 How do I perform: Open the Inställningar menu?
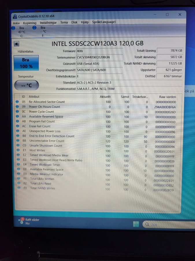click(48, 22)
